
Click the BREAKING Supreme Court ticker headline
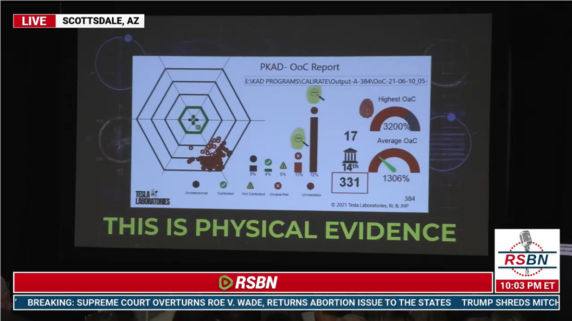pos(239,302)
